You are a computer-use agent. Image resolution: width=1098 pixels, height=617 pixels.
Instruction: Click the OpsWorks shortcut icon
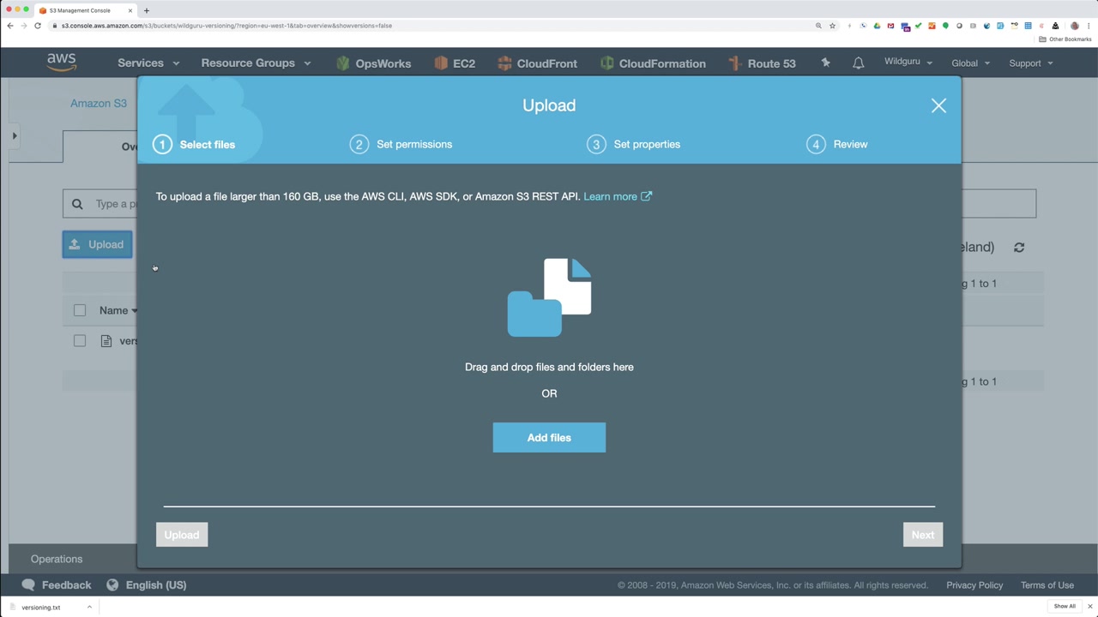tap(343, 63)
